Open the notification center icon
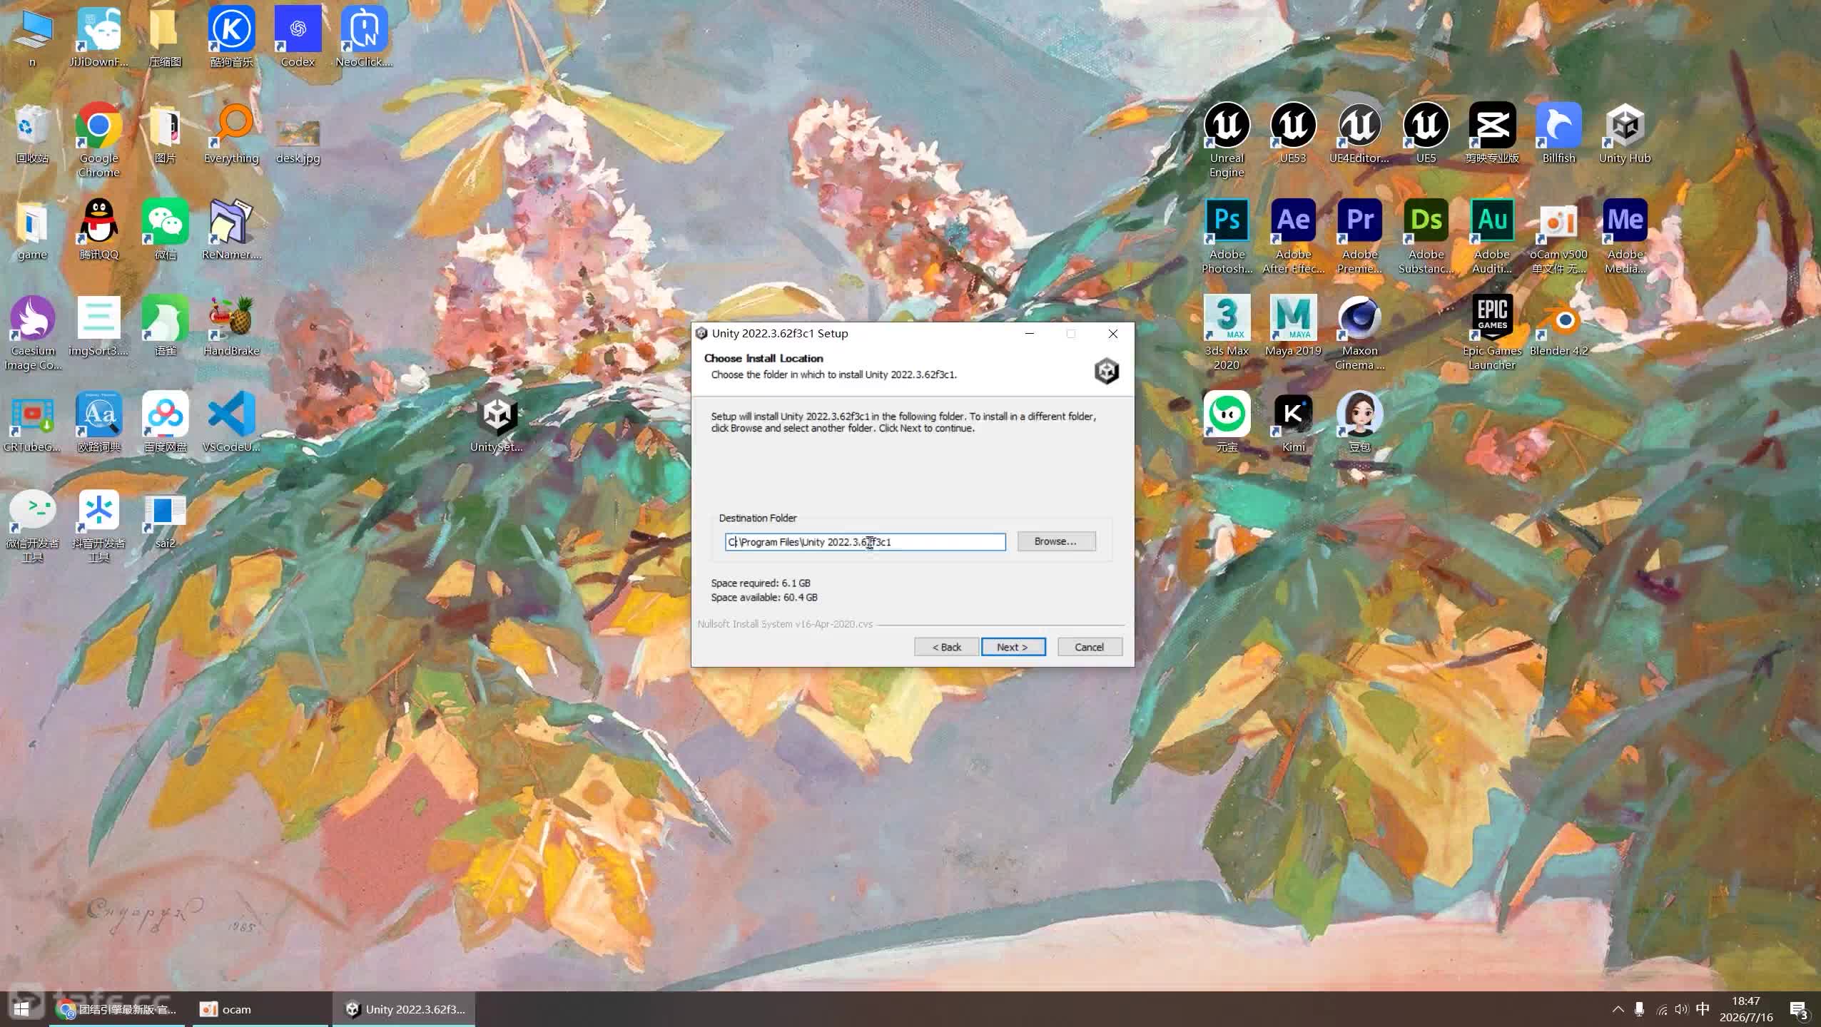This screenshot has width=1821, height=1027. coord(1798,1009)
